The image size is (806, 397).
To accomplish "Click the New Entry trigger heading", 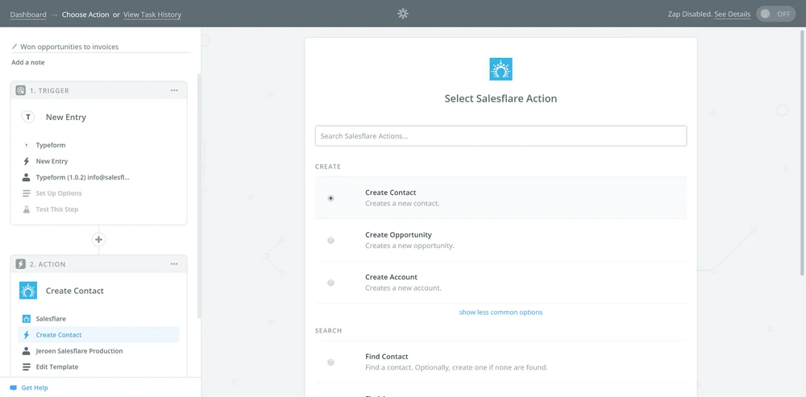I will pyautogui.click(x=66, y=117).
